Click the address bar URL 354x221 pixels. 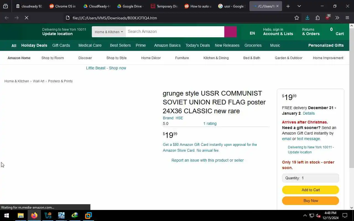115,18
